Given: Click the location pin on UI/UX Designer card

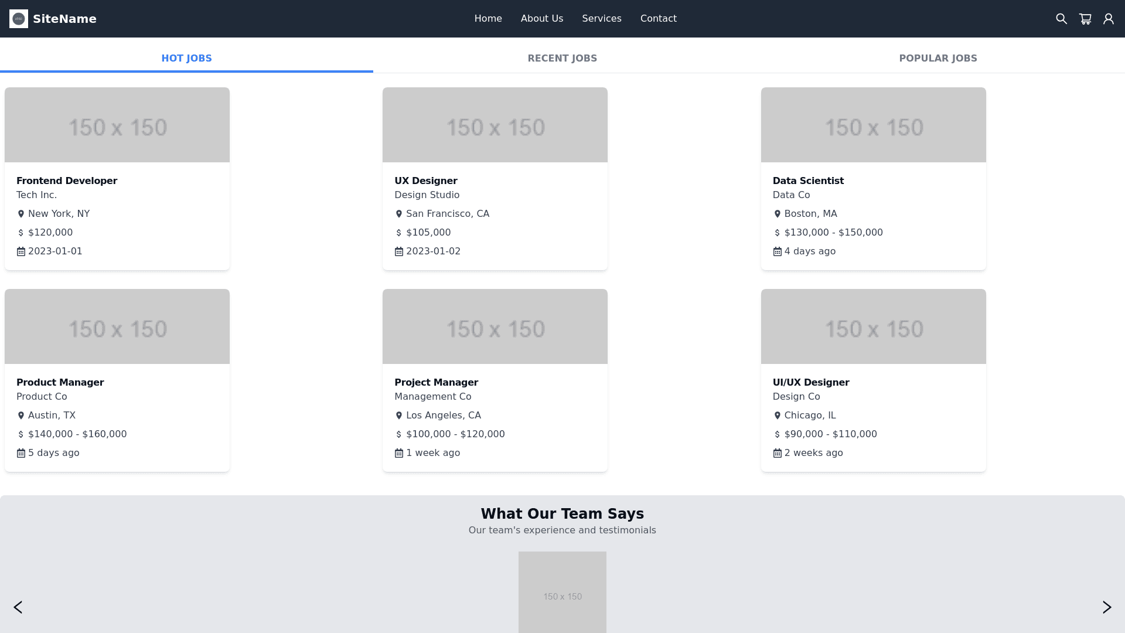Looking at the screenshot, I should [777, 415].
